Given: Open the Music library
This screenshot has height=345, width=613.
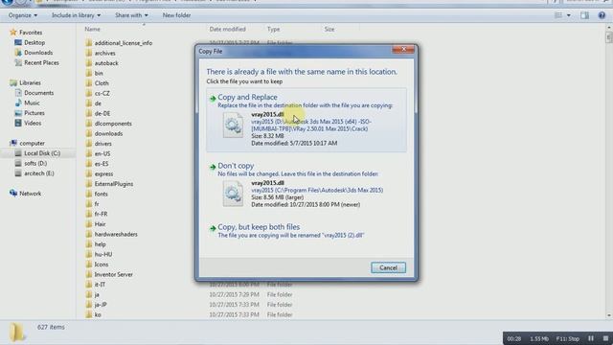Looking at the screenshot, I should 32,103.
